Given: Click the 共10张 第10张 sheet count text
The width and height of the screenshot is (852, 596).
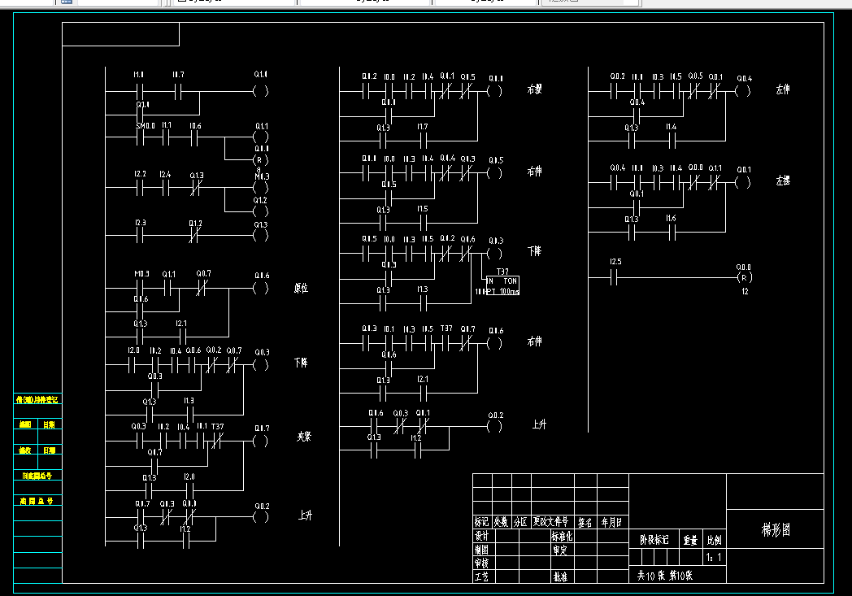Looking at the screenshot, I should [665, 576].
